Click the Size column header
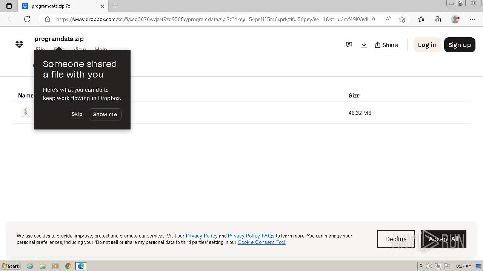 click(354, 96)
